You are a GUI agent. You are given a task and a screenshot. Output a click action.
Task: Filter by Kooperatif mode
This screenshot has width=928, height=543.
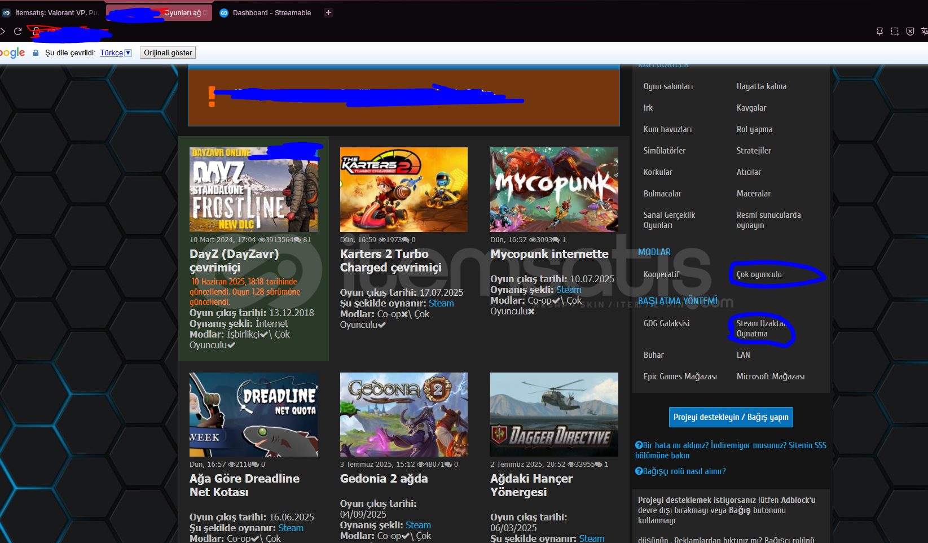pyautogui.click(x=662, y=274)
